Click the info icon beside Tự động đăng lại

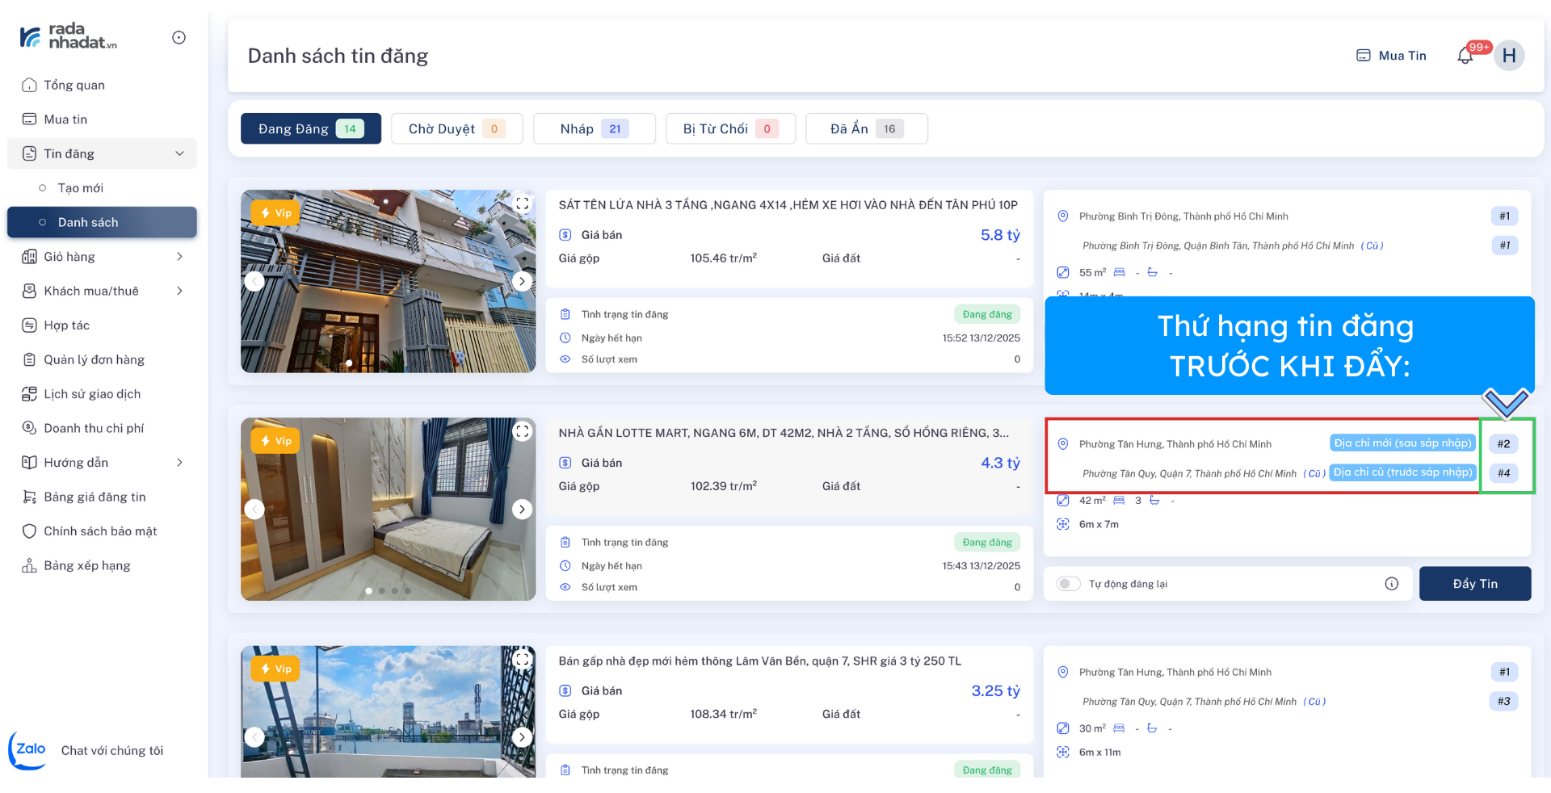pos(1391,584)
